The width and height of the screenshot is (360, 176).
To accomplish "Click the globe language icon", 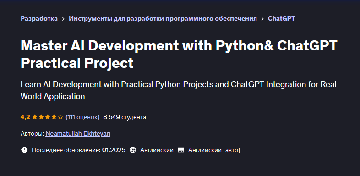I will point(133,150).
